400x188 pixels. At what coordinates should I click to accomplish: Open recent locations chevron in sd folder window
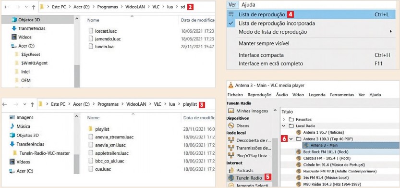click(x=26, y=7)
